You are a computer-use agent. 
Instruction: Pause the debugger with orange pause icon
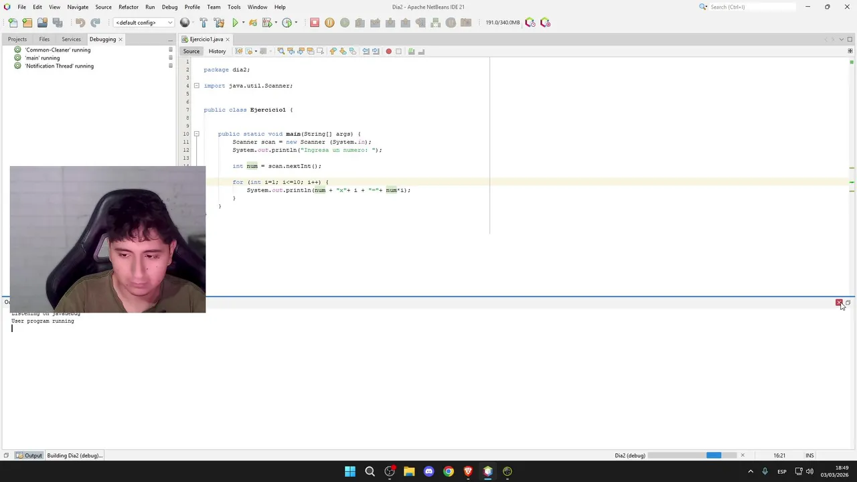click(329, 23)
